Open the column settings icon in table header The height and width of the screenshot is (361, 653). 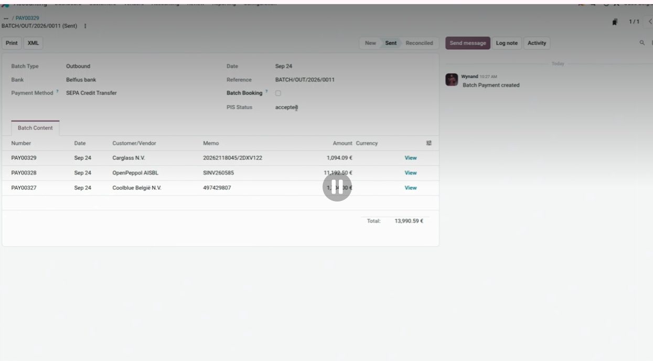(429, 143)
